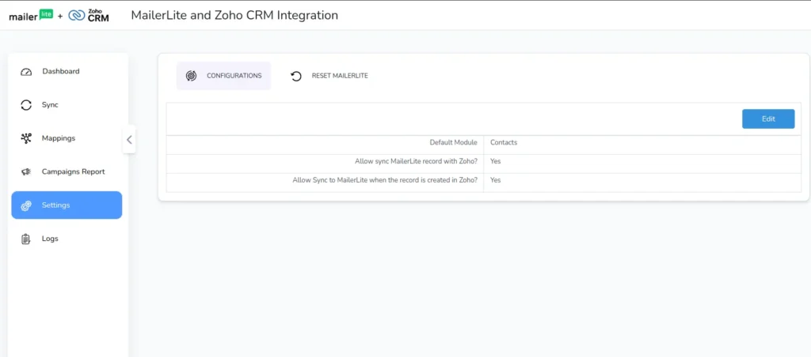Click the Configurations target icon

190,76
